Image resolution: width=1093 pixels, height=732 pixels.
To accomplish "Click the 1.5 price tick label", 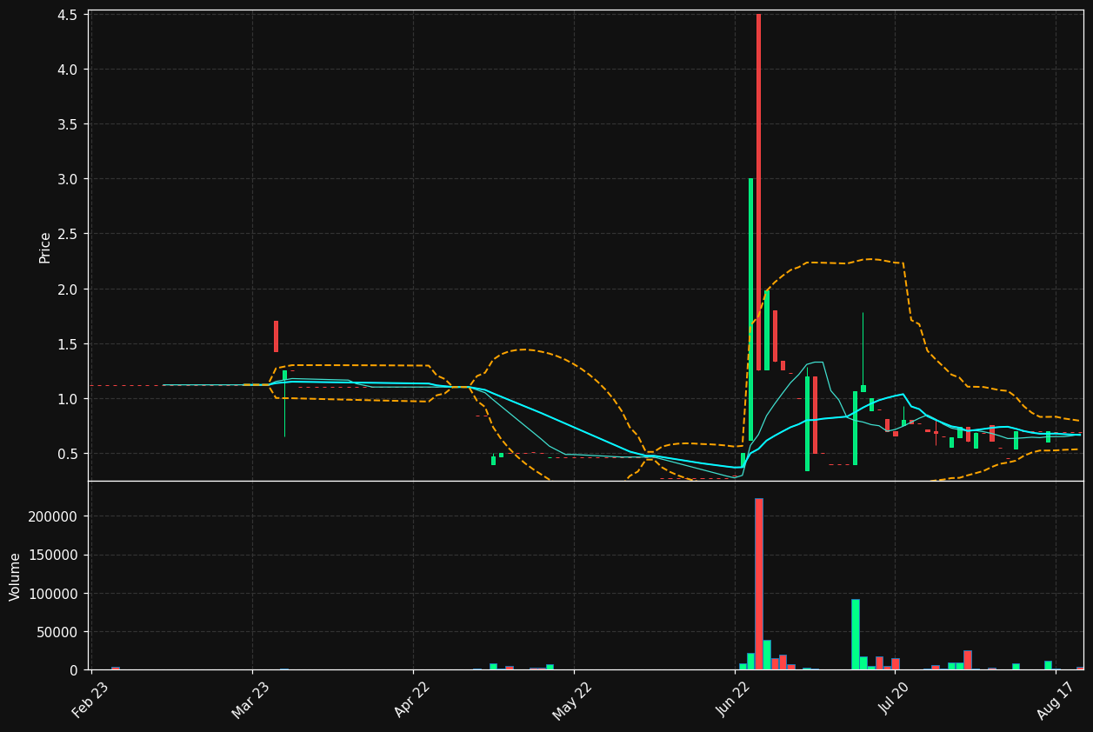I will coord(68,344).
